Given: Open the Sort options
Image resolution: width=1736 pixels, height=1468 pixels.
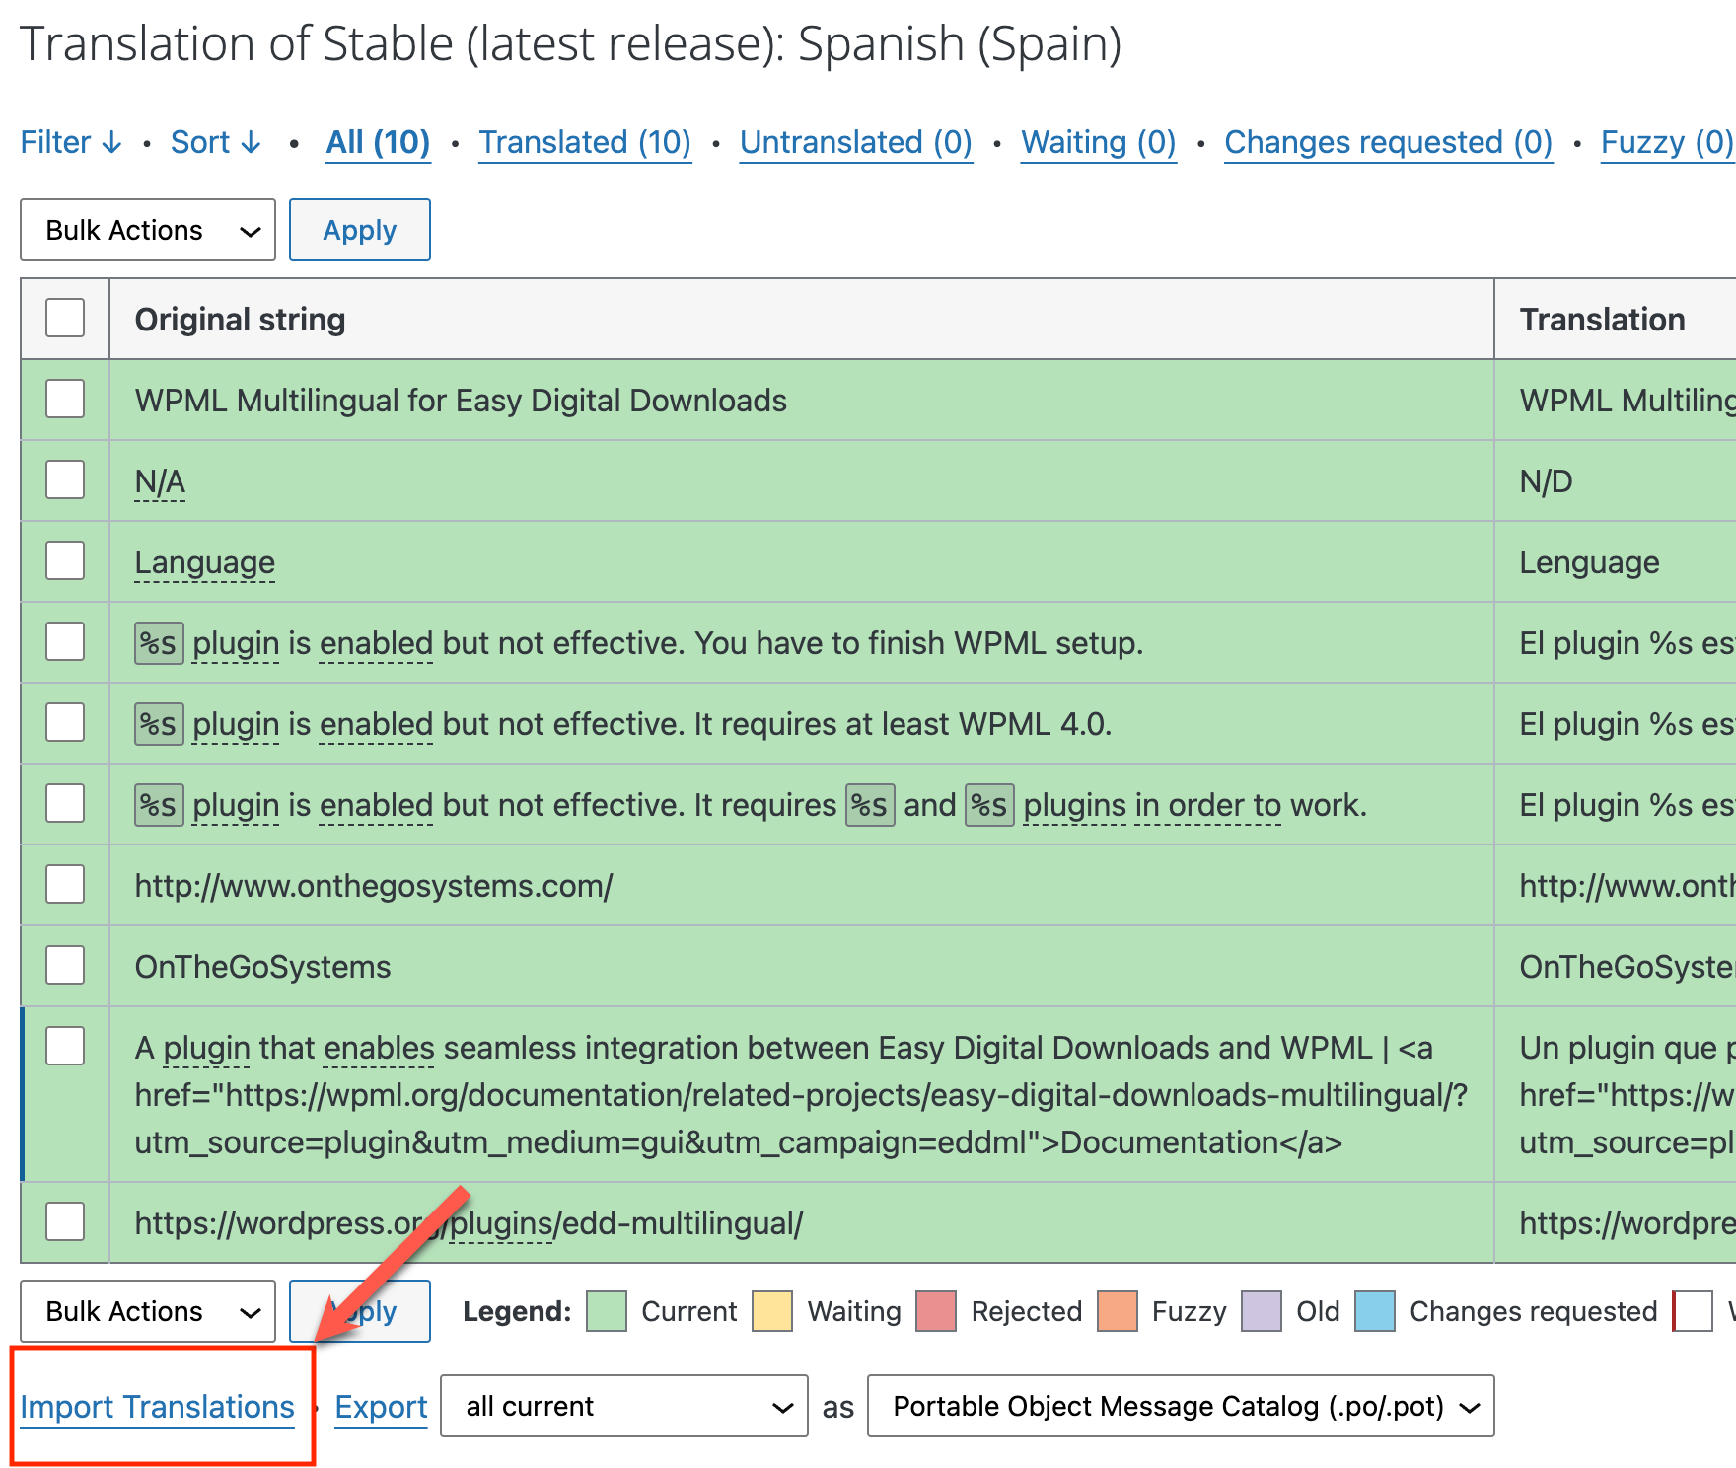Looking at the screenshot, I should [x=215, y=142].
